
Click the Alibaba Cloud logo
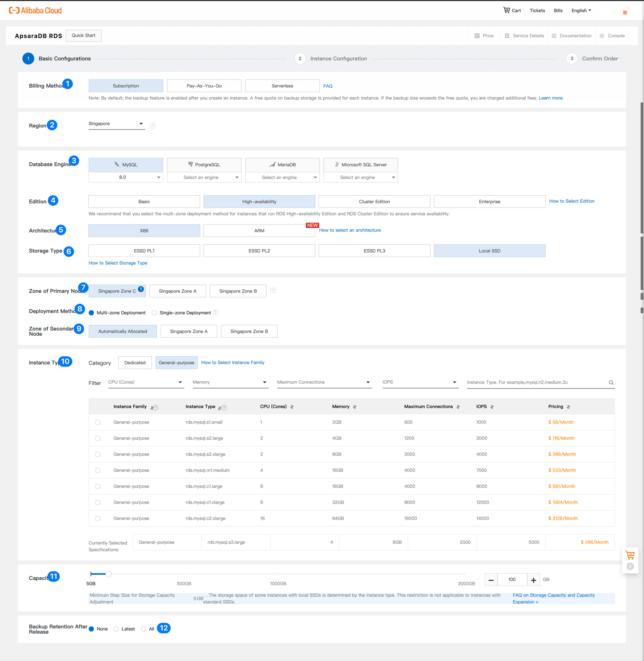click(x=35, y=11)
